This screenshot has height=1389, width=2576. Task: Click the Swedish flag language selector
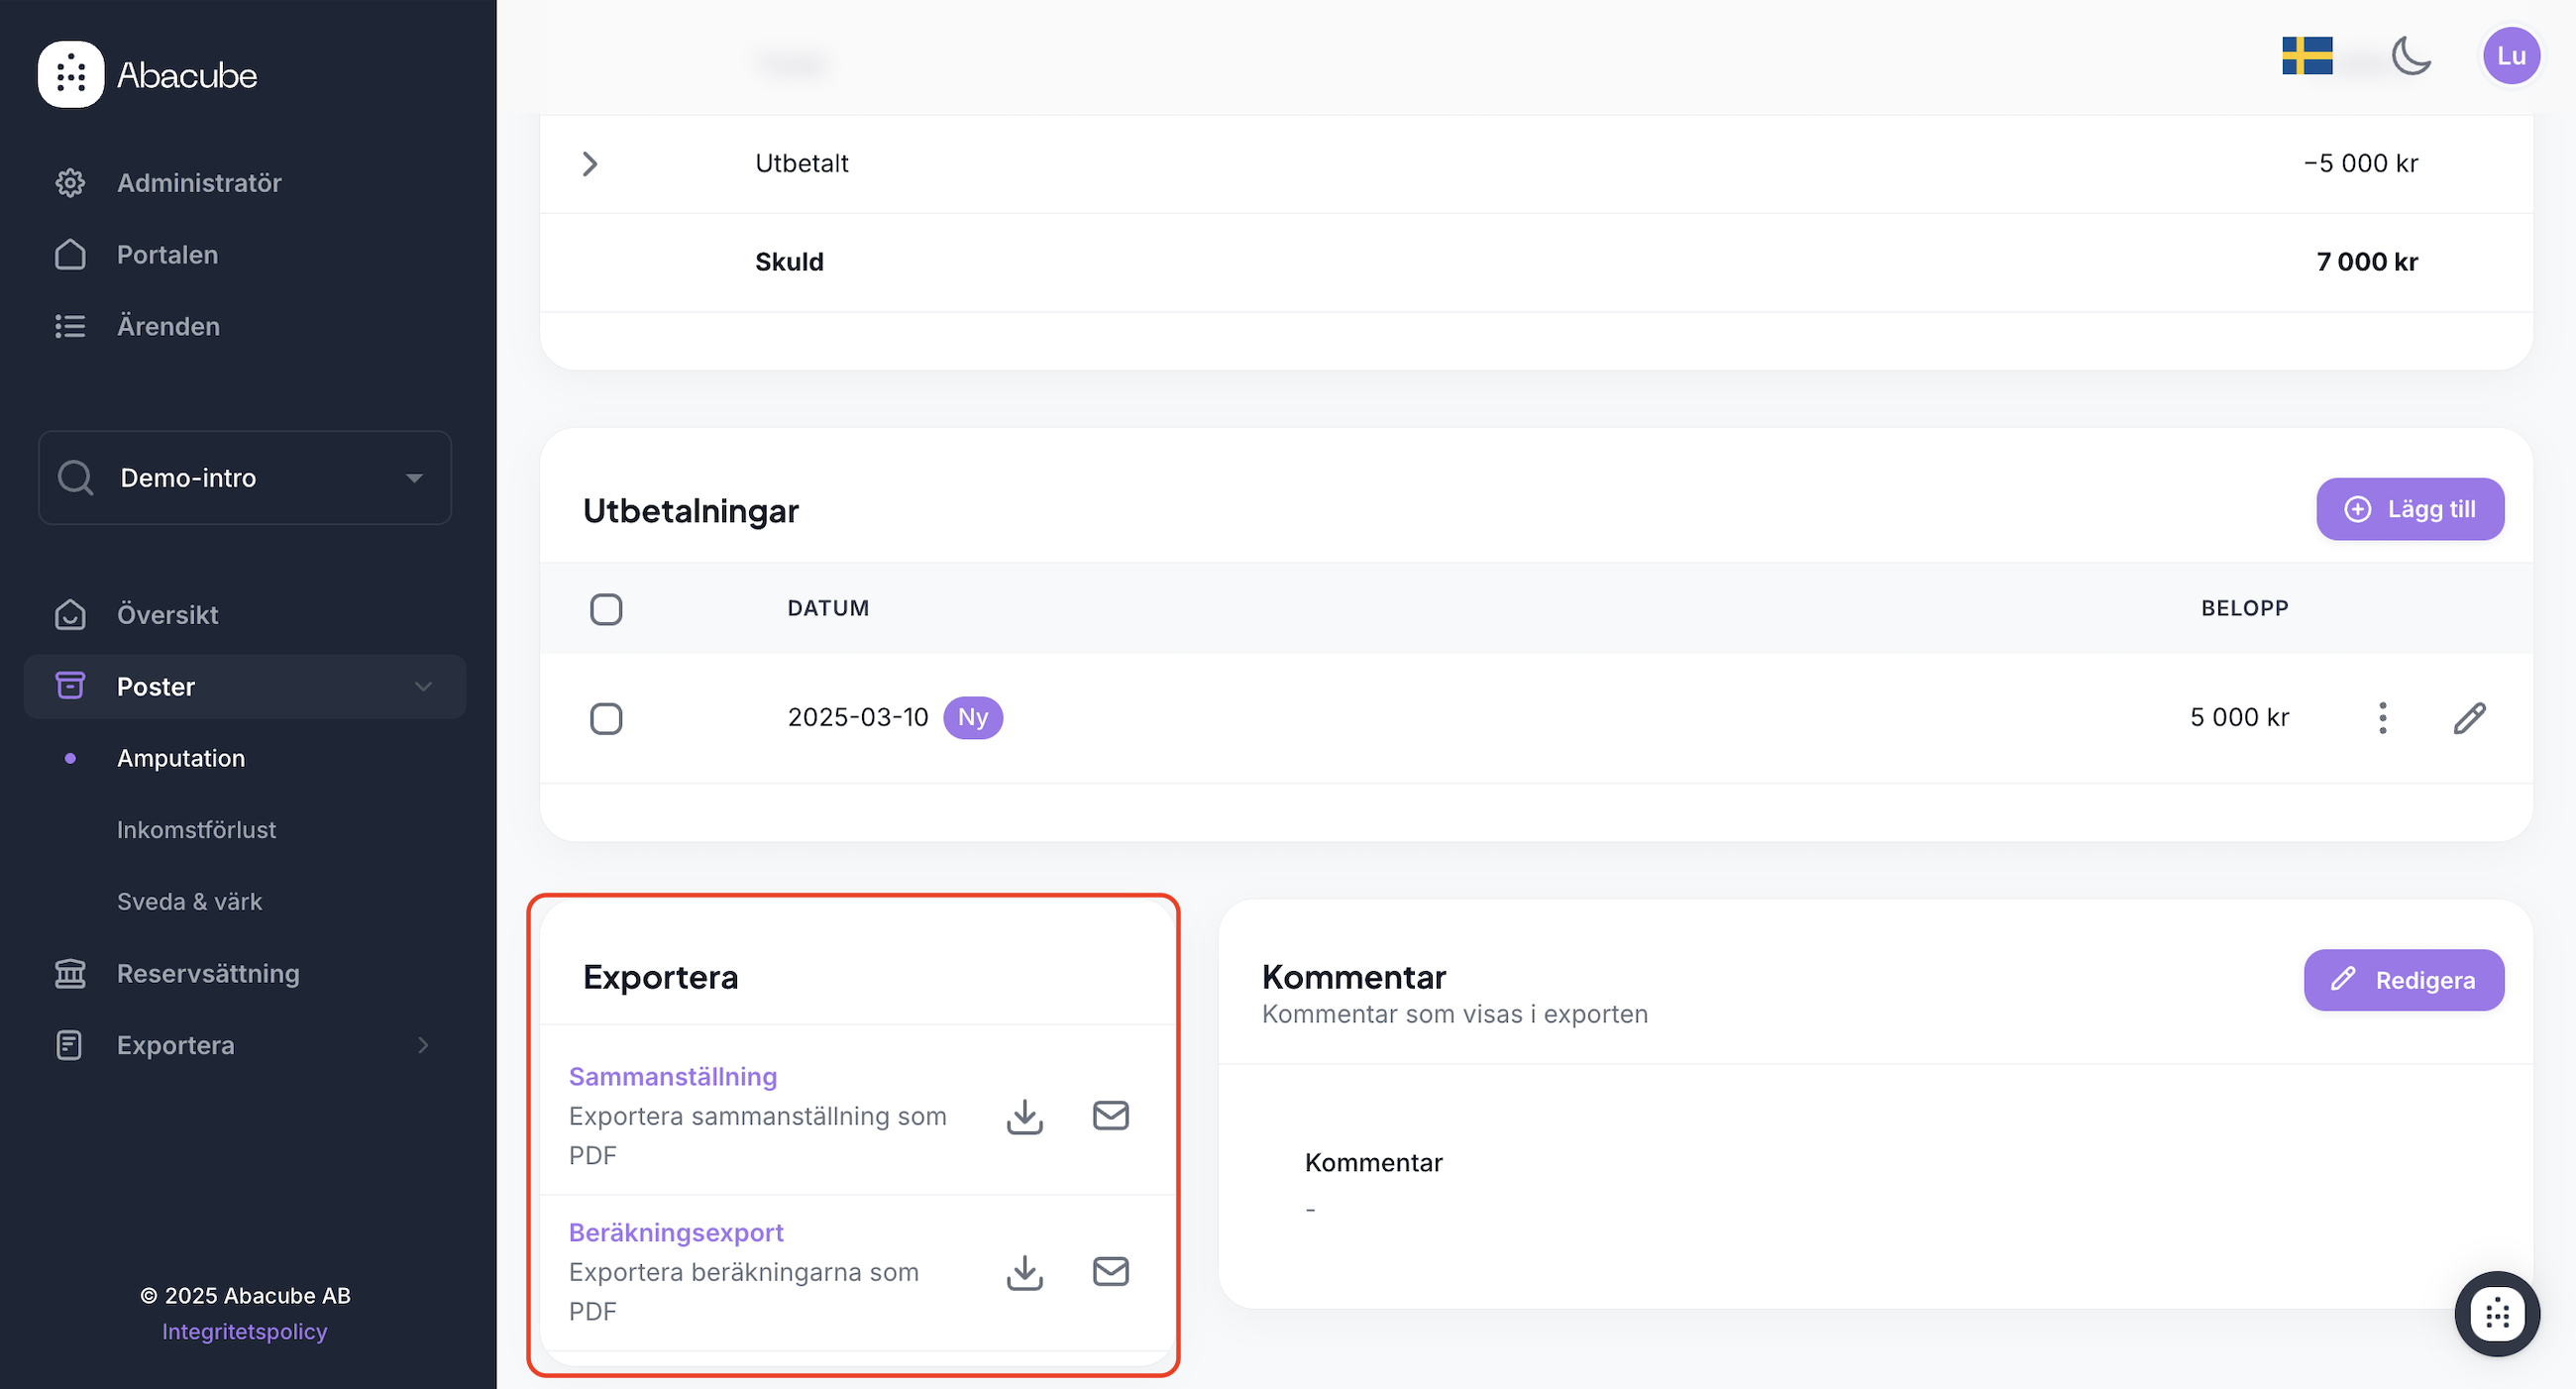coord(2307,56)
